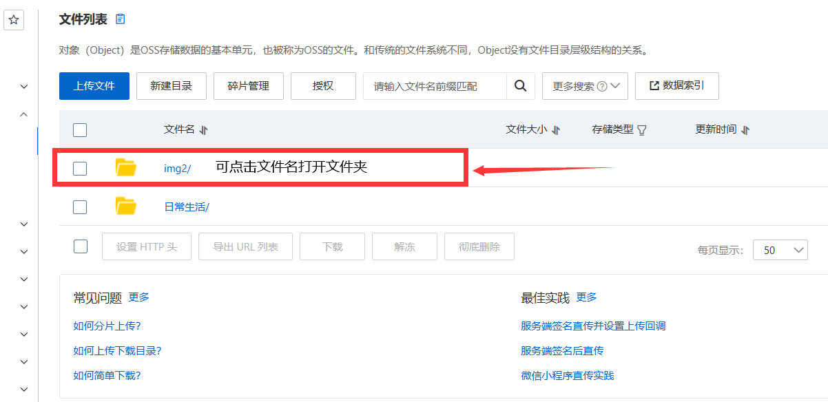Open the 存储类型 filter funnel icon
Screen dimensions: 828x402
click(642, 130)
